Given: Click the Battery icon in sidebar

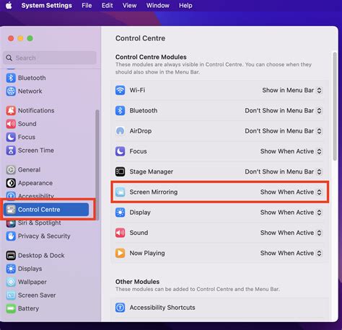Looking at the screenshot, I should [11, 308].
